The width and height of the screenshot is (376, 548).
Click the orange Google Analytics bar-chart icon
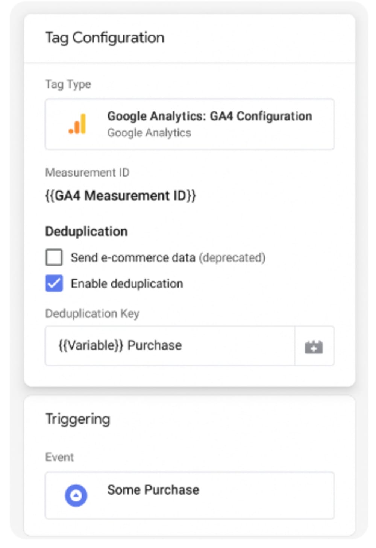point(77,124)
